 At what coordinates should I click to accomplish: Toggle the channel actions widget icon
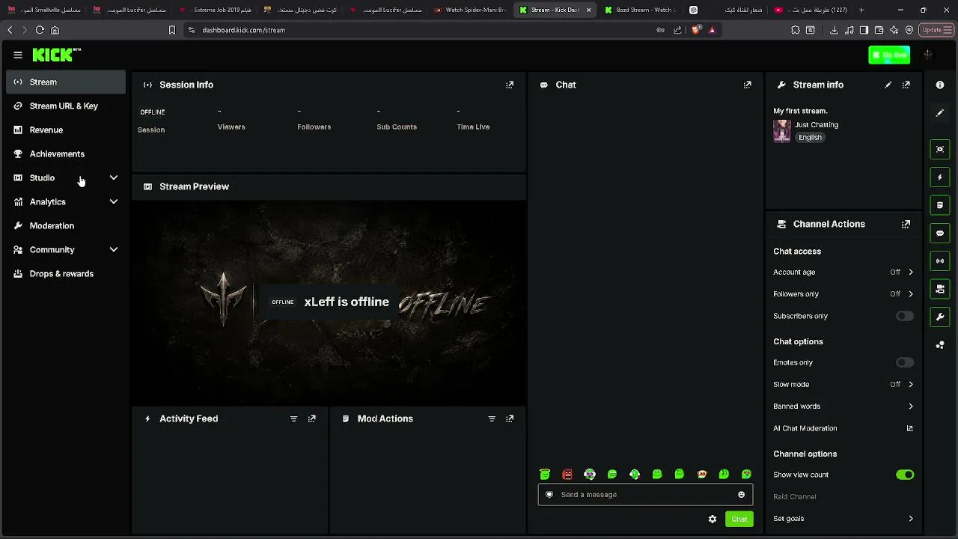[940, 289]
